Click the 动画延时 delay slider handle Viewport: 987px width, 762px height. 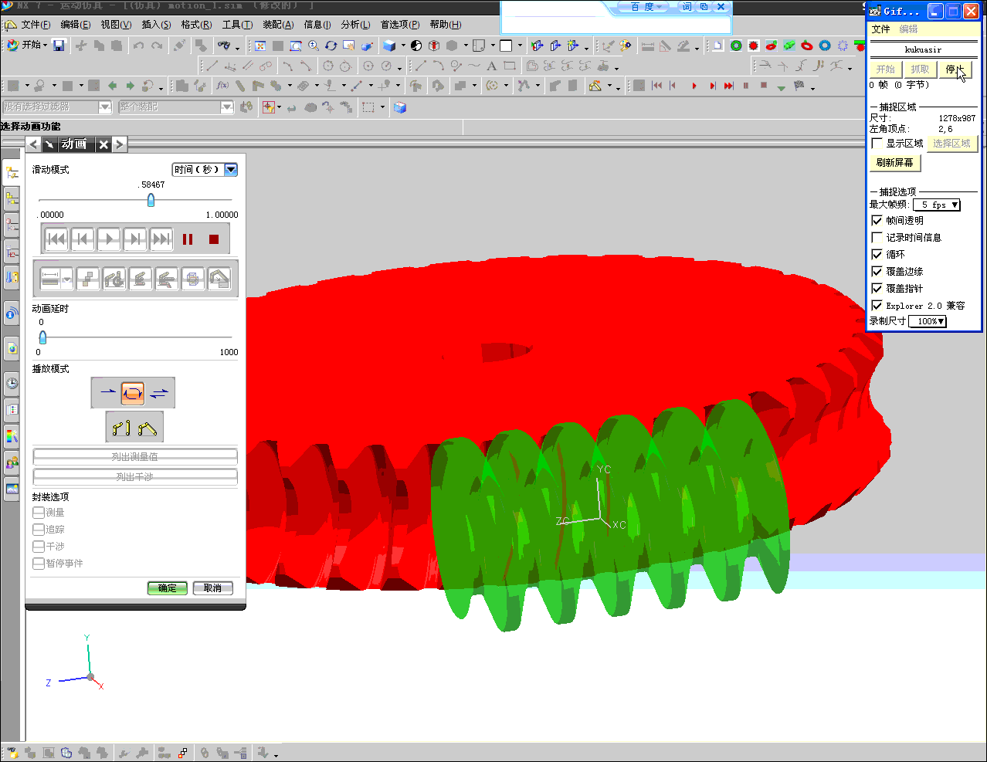[42, 337]
